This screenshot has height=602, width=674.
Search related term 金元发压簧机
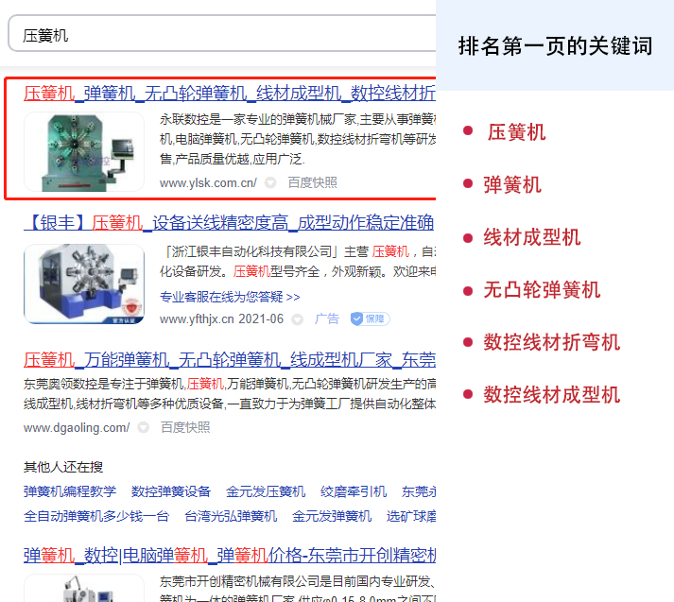pos(266,491)
